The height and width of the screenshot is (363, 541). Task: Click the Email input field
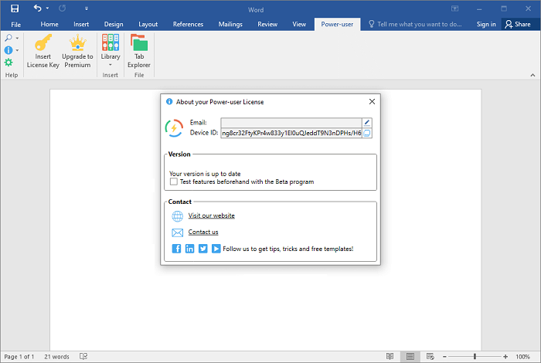[x=291, y=122]
